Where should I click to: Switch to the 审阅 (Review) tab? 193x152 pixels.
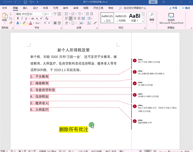pos(76,8)
